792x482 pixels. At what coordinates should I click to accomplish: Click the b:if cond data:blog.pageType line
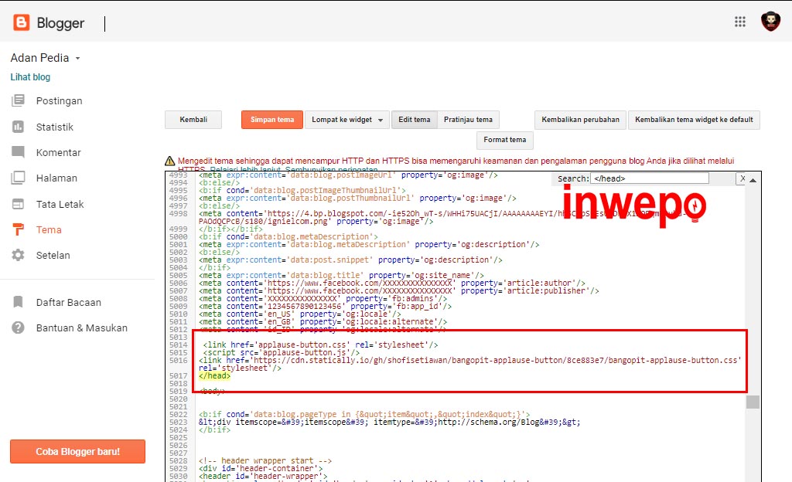[x=365, y=415]
